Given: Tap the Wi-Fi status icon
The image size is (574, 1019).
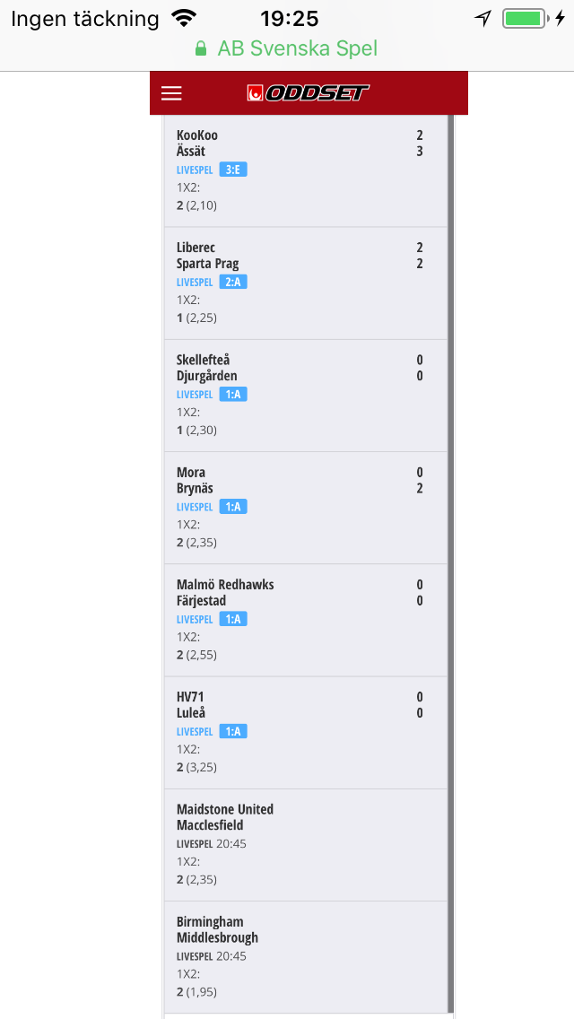Looking at the screenshot, I should coord(184,18).
